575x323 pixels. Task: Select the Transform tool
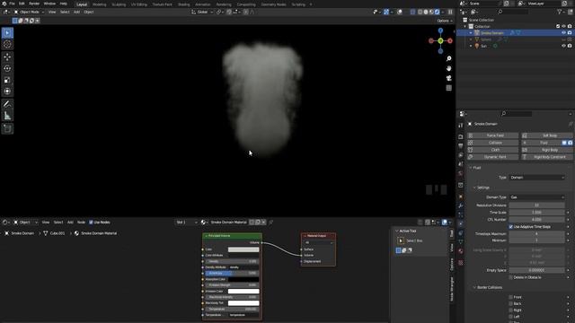coord(7,92)
